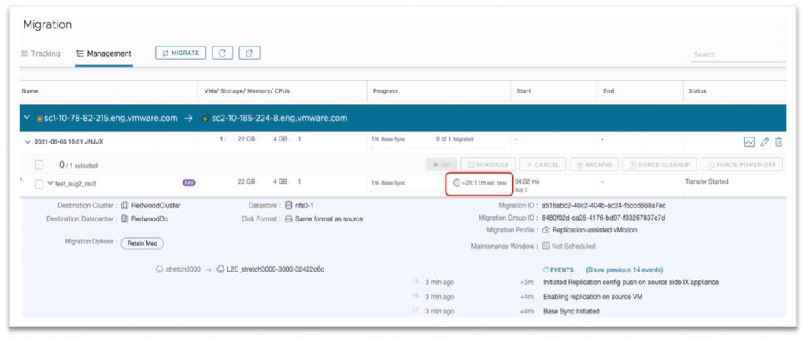The height and width of the screenshot is (340, 806).
Task: Edit the JNJJX migration group
Action: click(x=765, y=142)
